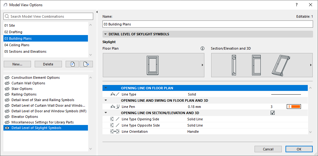Click the help question mark in title bar
The image size is (318, 156).
pos(297,5)
